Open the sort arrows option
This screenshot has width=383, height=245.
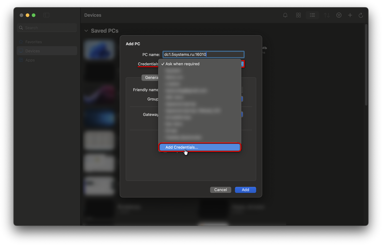click(x=327, y=15)
